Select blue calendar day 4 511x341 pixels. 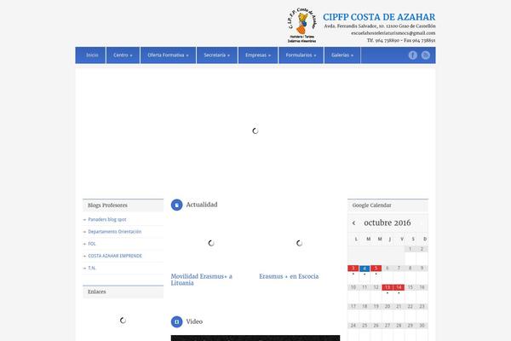point(365,269)
